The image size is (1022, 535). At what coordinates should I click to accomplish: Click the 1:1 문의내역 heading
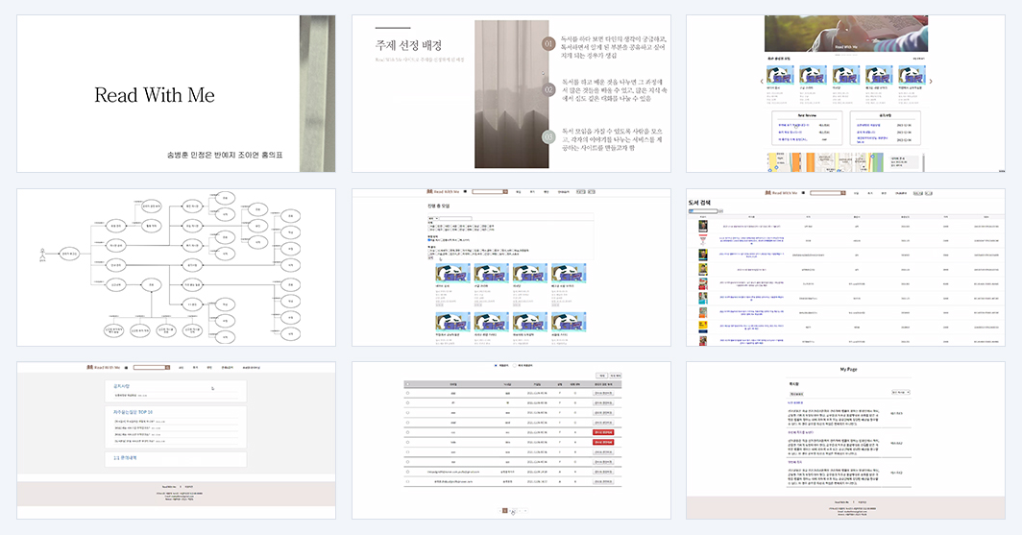click(125, 457)
